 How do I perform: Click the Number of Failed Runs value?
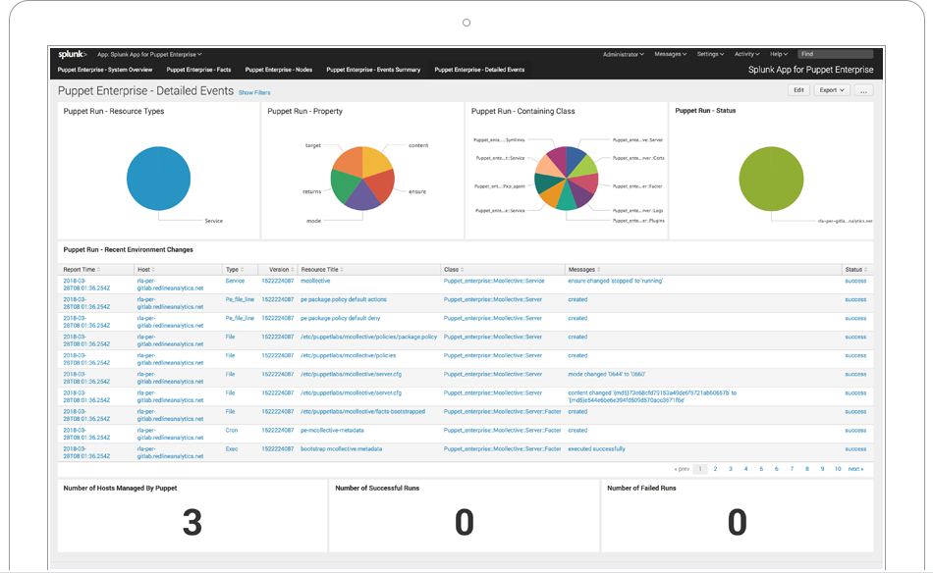pos(737,523)
